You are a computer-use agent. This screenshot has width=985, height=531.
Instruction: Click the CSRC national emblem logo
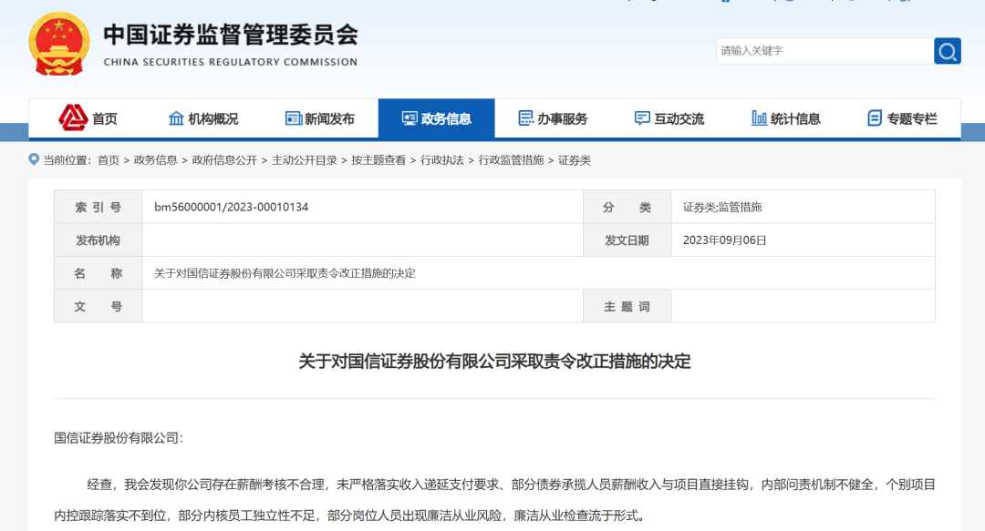pyautogui.click(x=59, y=44)
